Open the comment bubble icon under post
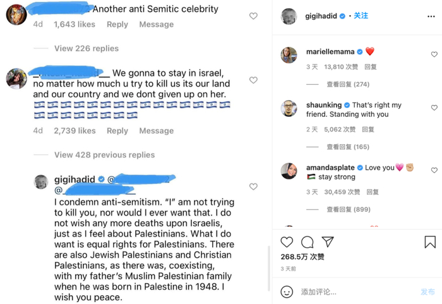 (x=308, y=242)
